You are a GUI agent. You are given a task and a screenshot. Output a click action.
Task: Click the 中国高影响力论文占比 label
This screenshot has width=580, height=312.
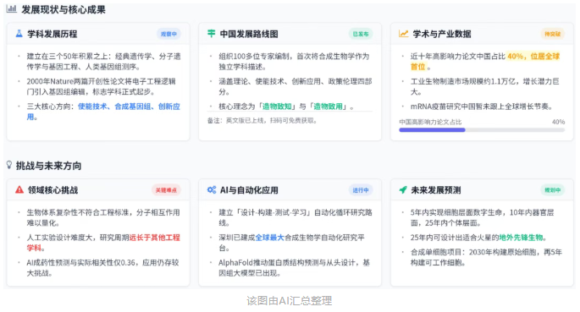[430, 122]
